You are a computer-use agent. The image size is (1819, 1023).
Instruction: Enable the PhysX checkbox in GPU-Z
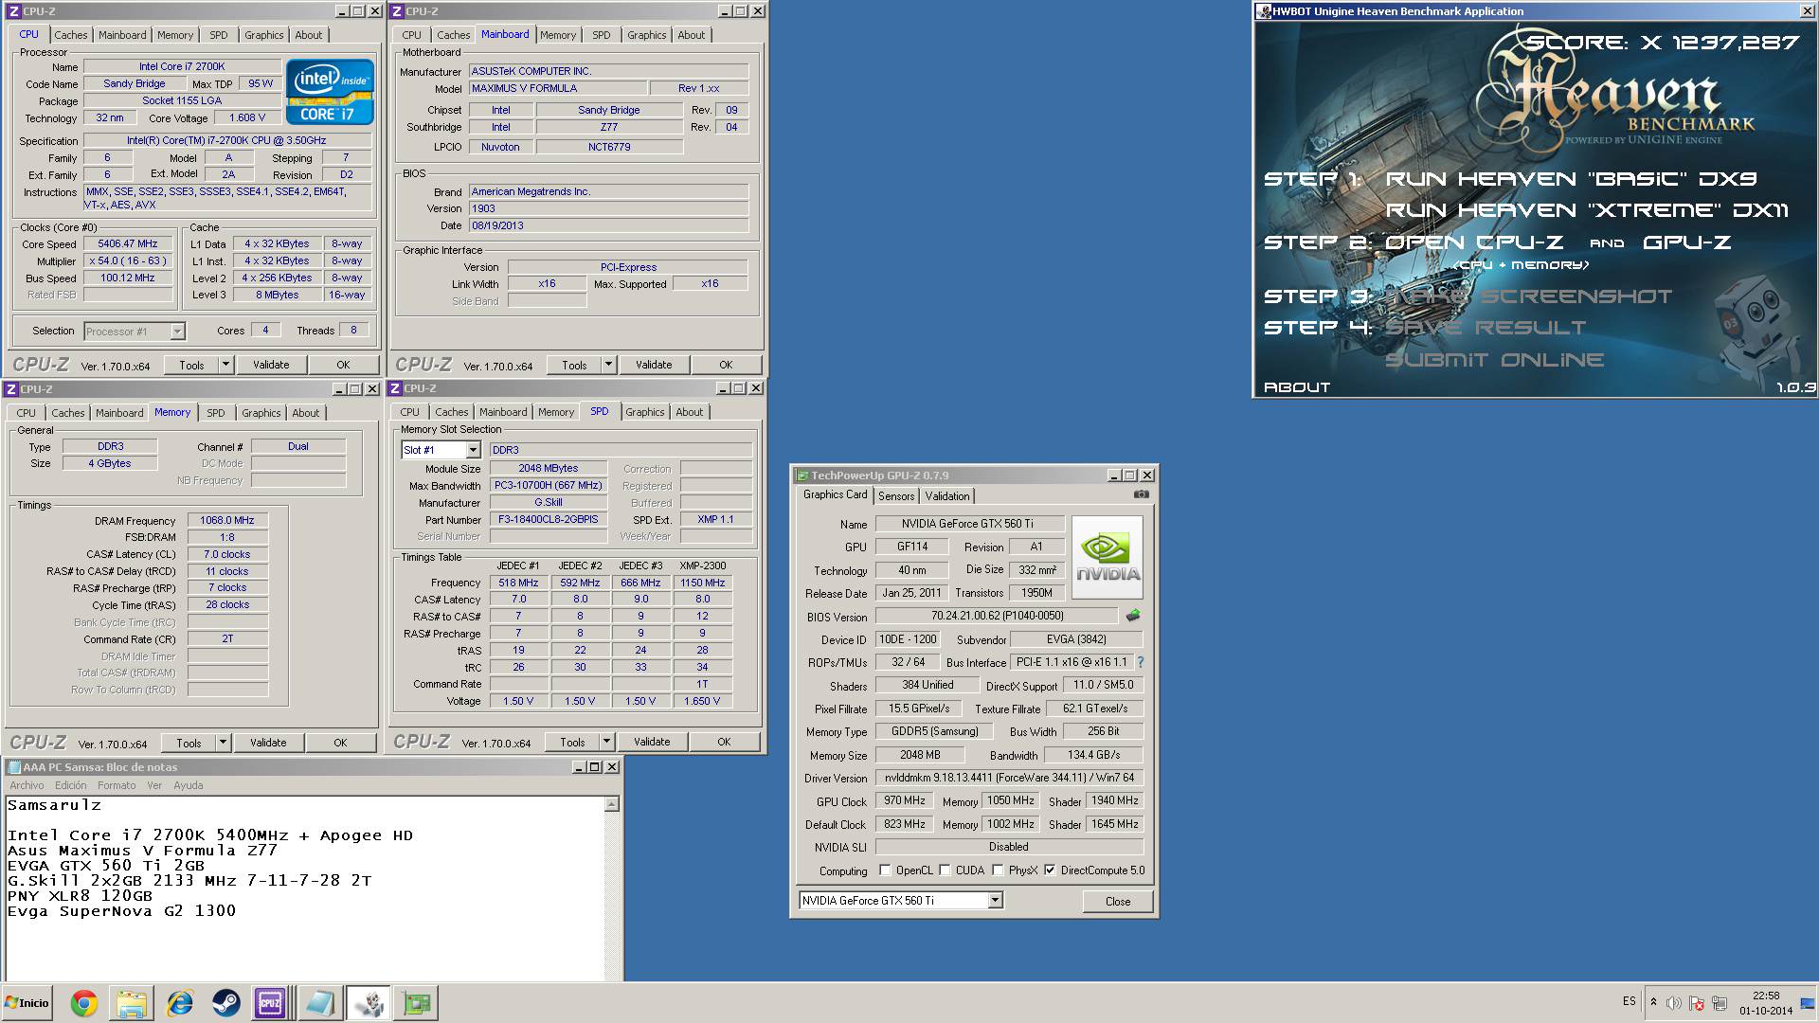pos(998,870)
